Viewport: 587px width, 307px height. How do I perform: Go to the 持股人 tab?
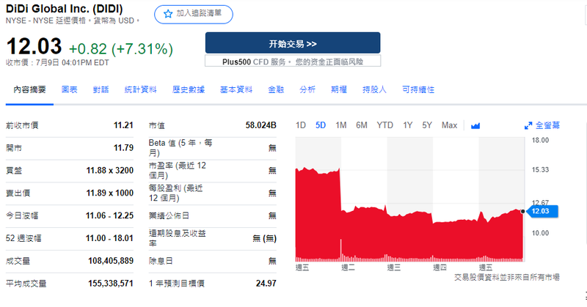[x=374, y=89]
